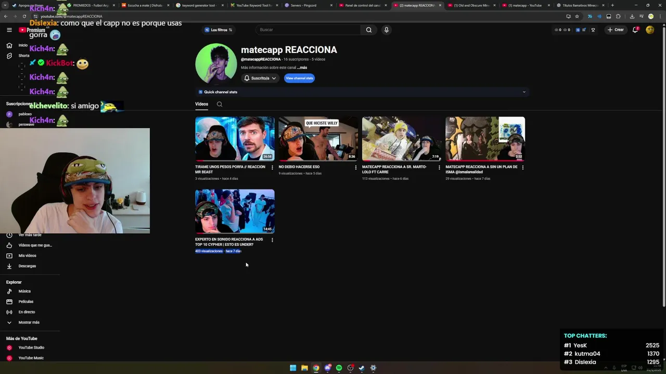Open Chrome from the taskbar
Image resolution: width=666 pixels, height=374 pixels.
316,368
